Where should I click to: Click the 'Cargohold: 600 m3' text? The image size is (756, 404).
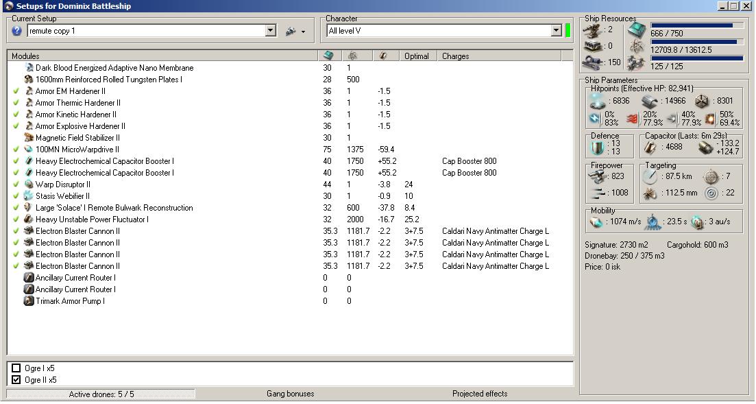[x=698, y=245]
